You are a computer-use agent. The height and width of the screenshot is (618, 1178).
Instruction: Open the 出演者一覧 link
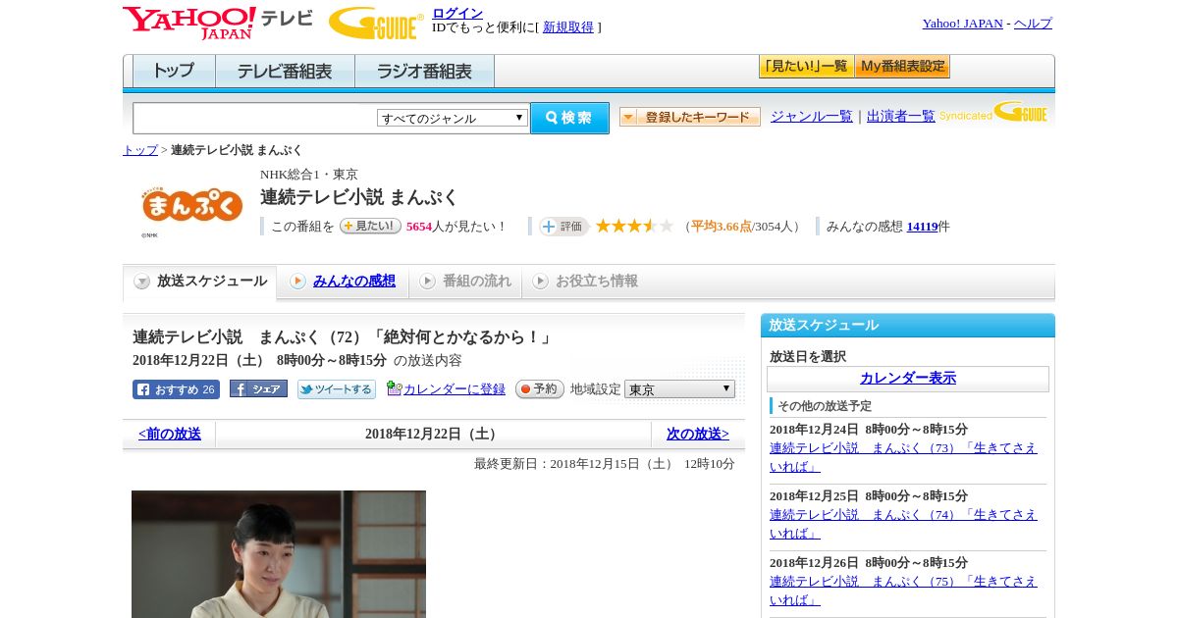coord(901,117)
